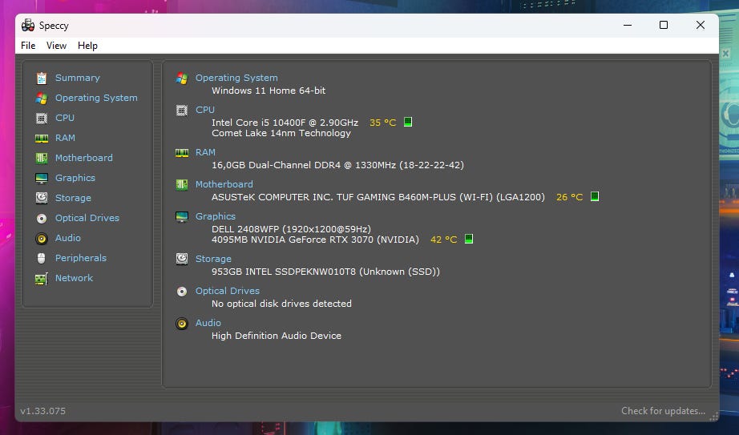Click green status icon beside GPU temperature
Image resolution: width=739 pixels, height=435 pixels.
click(x=469, y=239)
